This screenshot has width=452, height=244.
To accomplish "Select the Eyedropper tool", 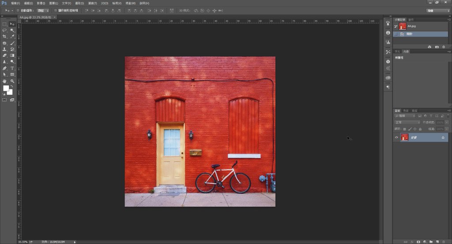I will pyautogui.click(x=12, y=37).
